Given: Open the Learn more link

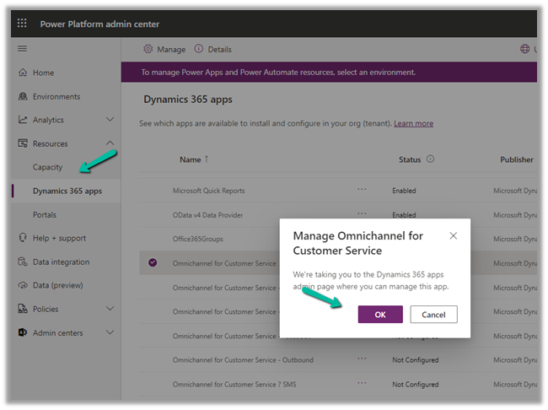Looking at the screenshot, I should tap(413, 124).
